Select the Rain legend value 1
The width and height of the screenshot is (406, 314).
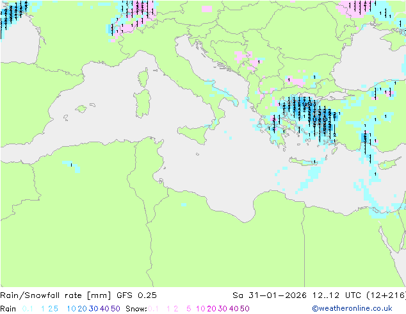(x=43, y=309)
